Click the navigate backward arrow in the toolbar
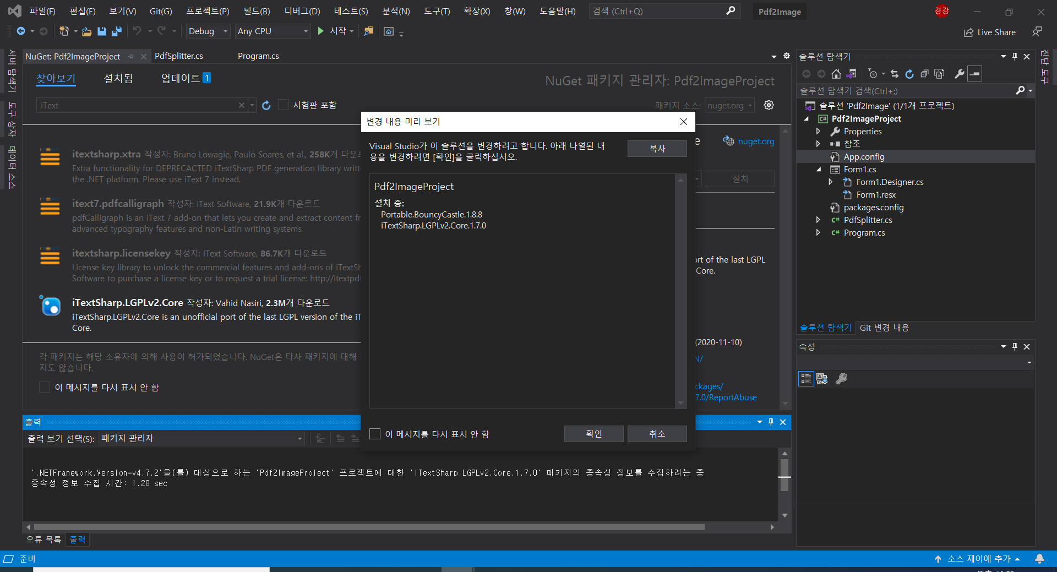Image resolution: width=1057 pixels, height=572 pixels. 21,31
